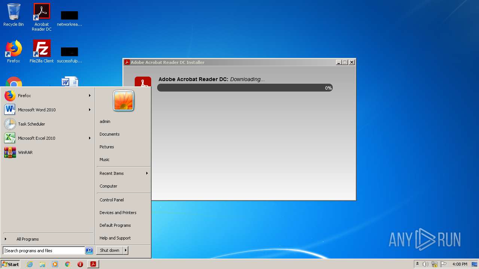This screenshot has height=269, width=479.
Task: Open Action Center flag icon
Action: [x=443, y=264]
